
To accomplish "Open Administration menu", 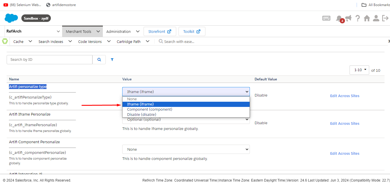I will (x=123, y=31).
